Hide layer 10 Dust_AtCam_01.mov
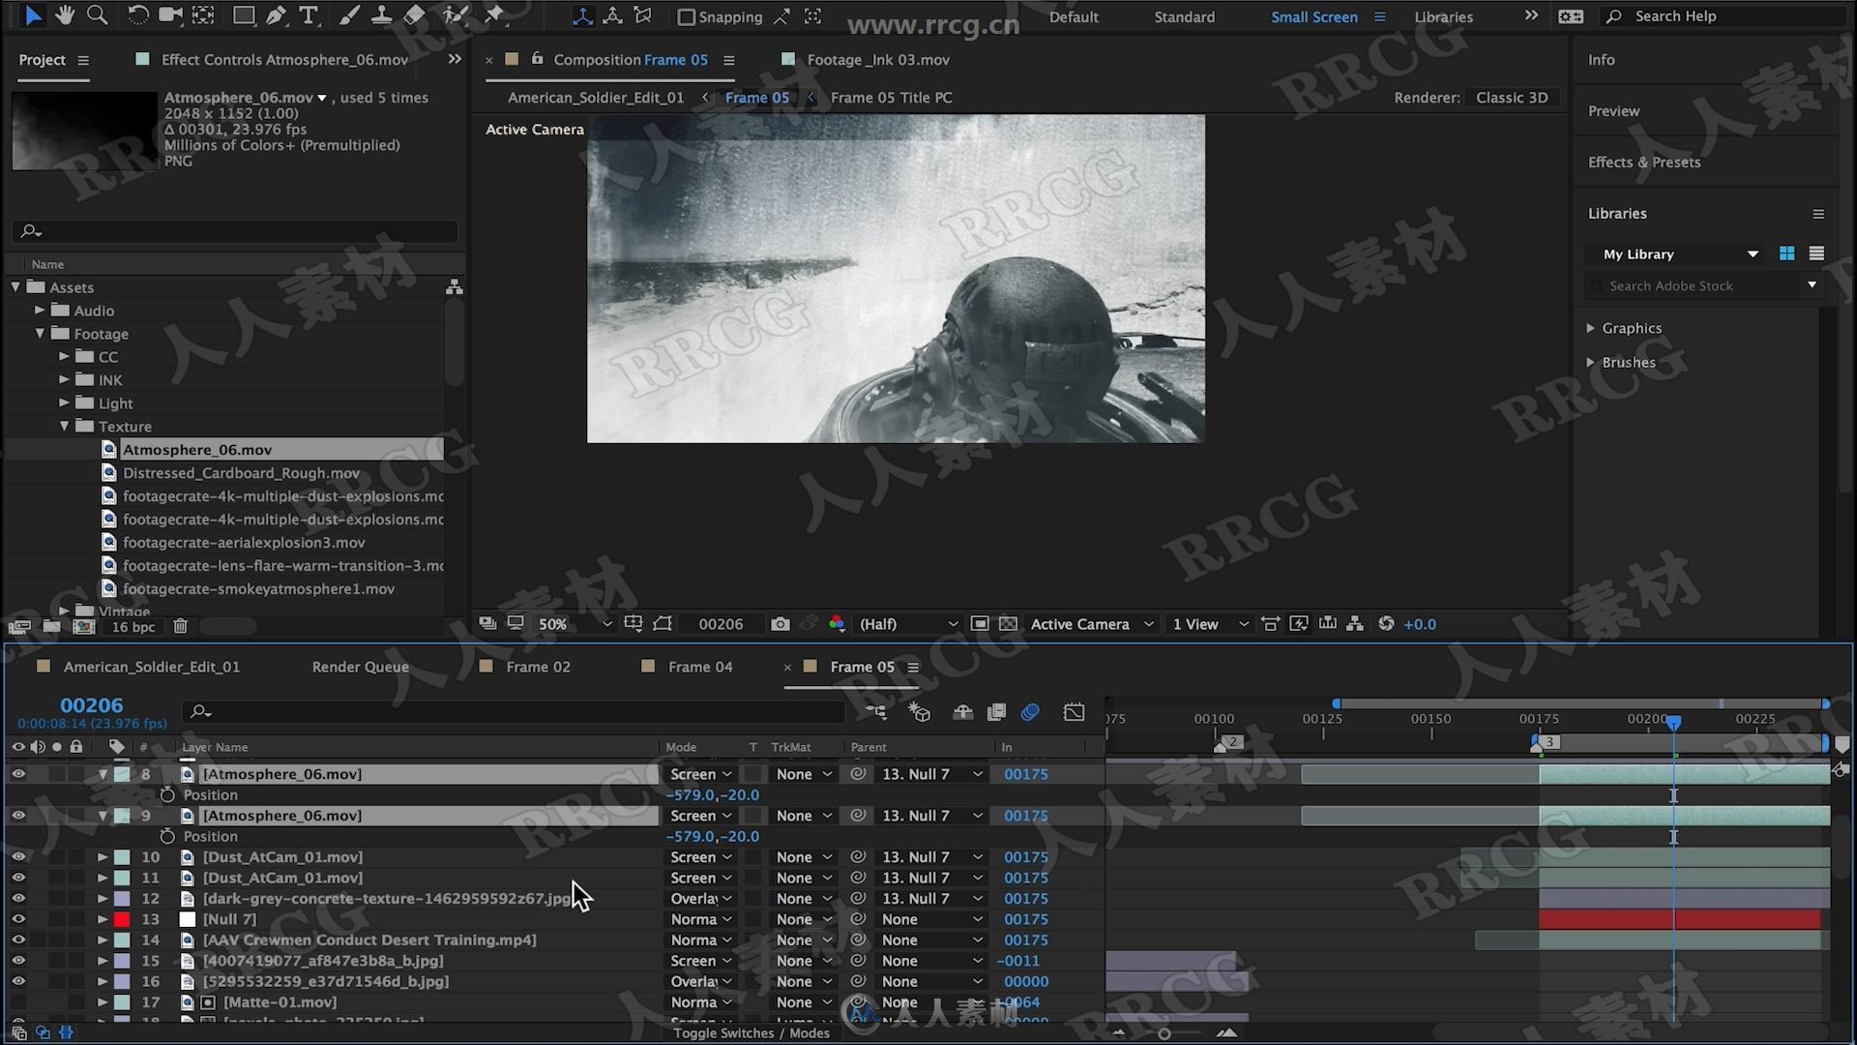This screenshot has height=1045, width=1857. [x=18, y=857]
